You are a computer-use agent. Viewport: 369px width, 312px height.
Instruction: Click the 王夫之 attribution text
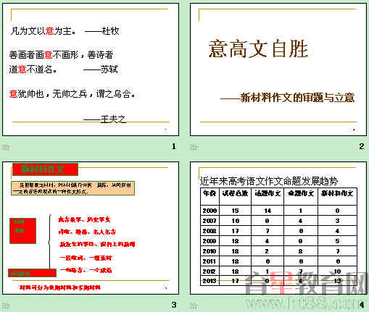(113, 119)
